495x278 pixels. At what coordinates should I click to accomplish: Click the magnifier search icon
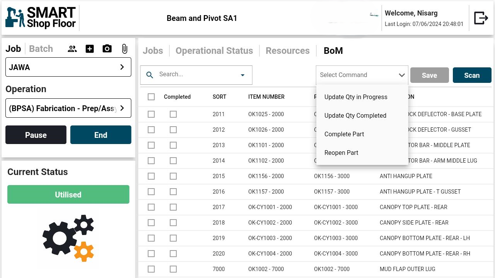click(150, 75)
